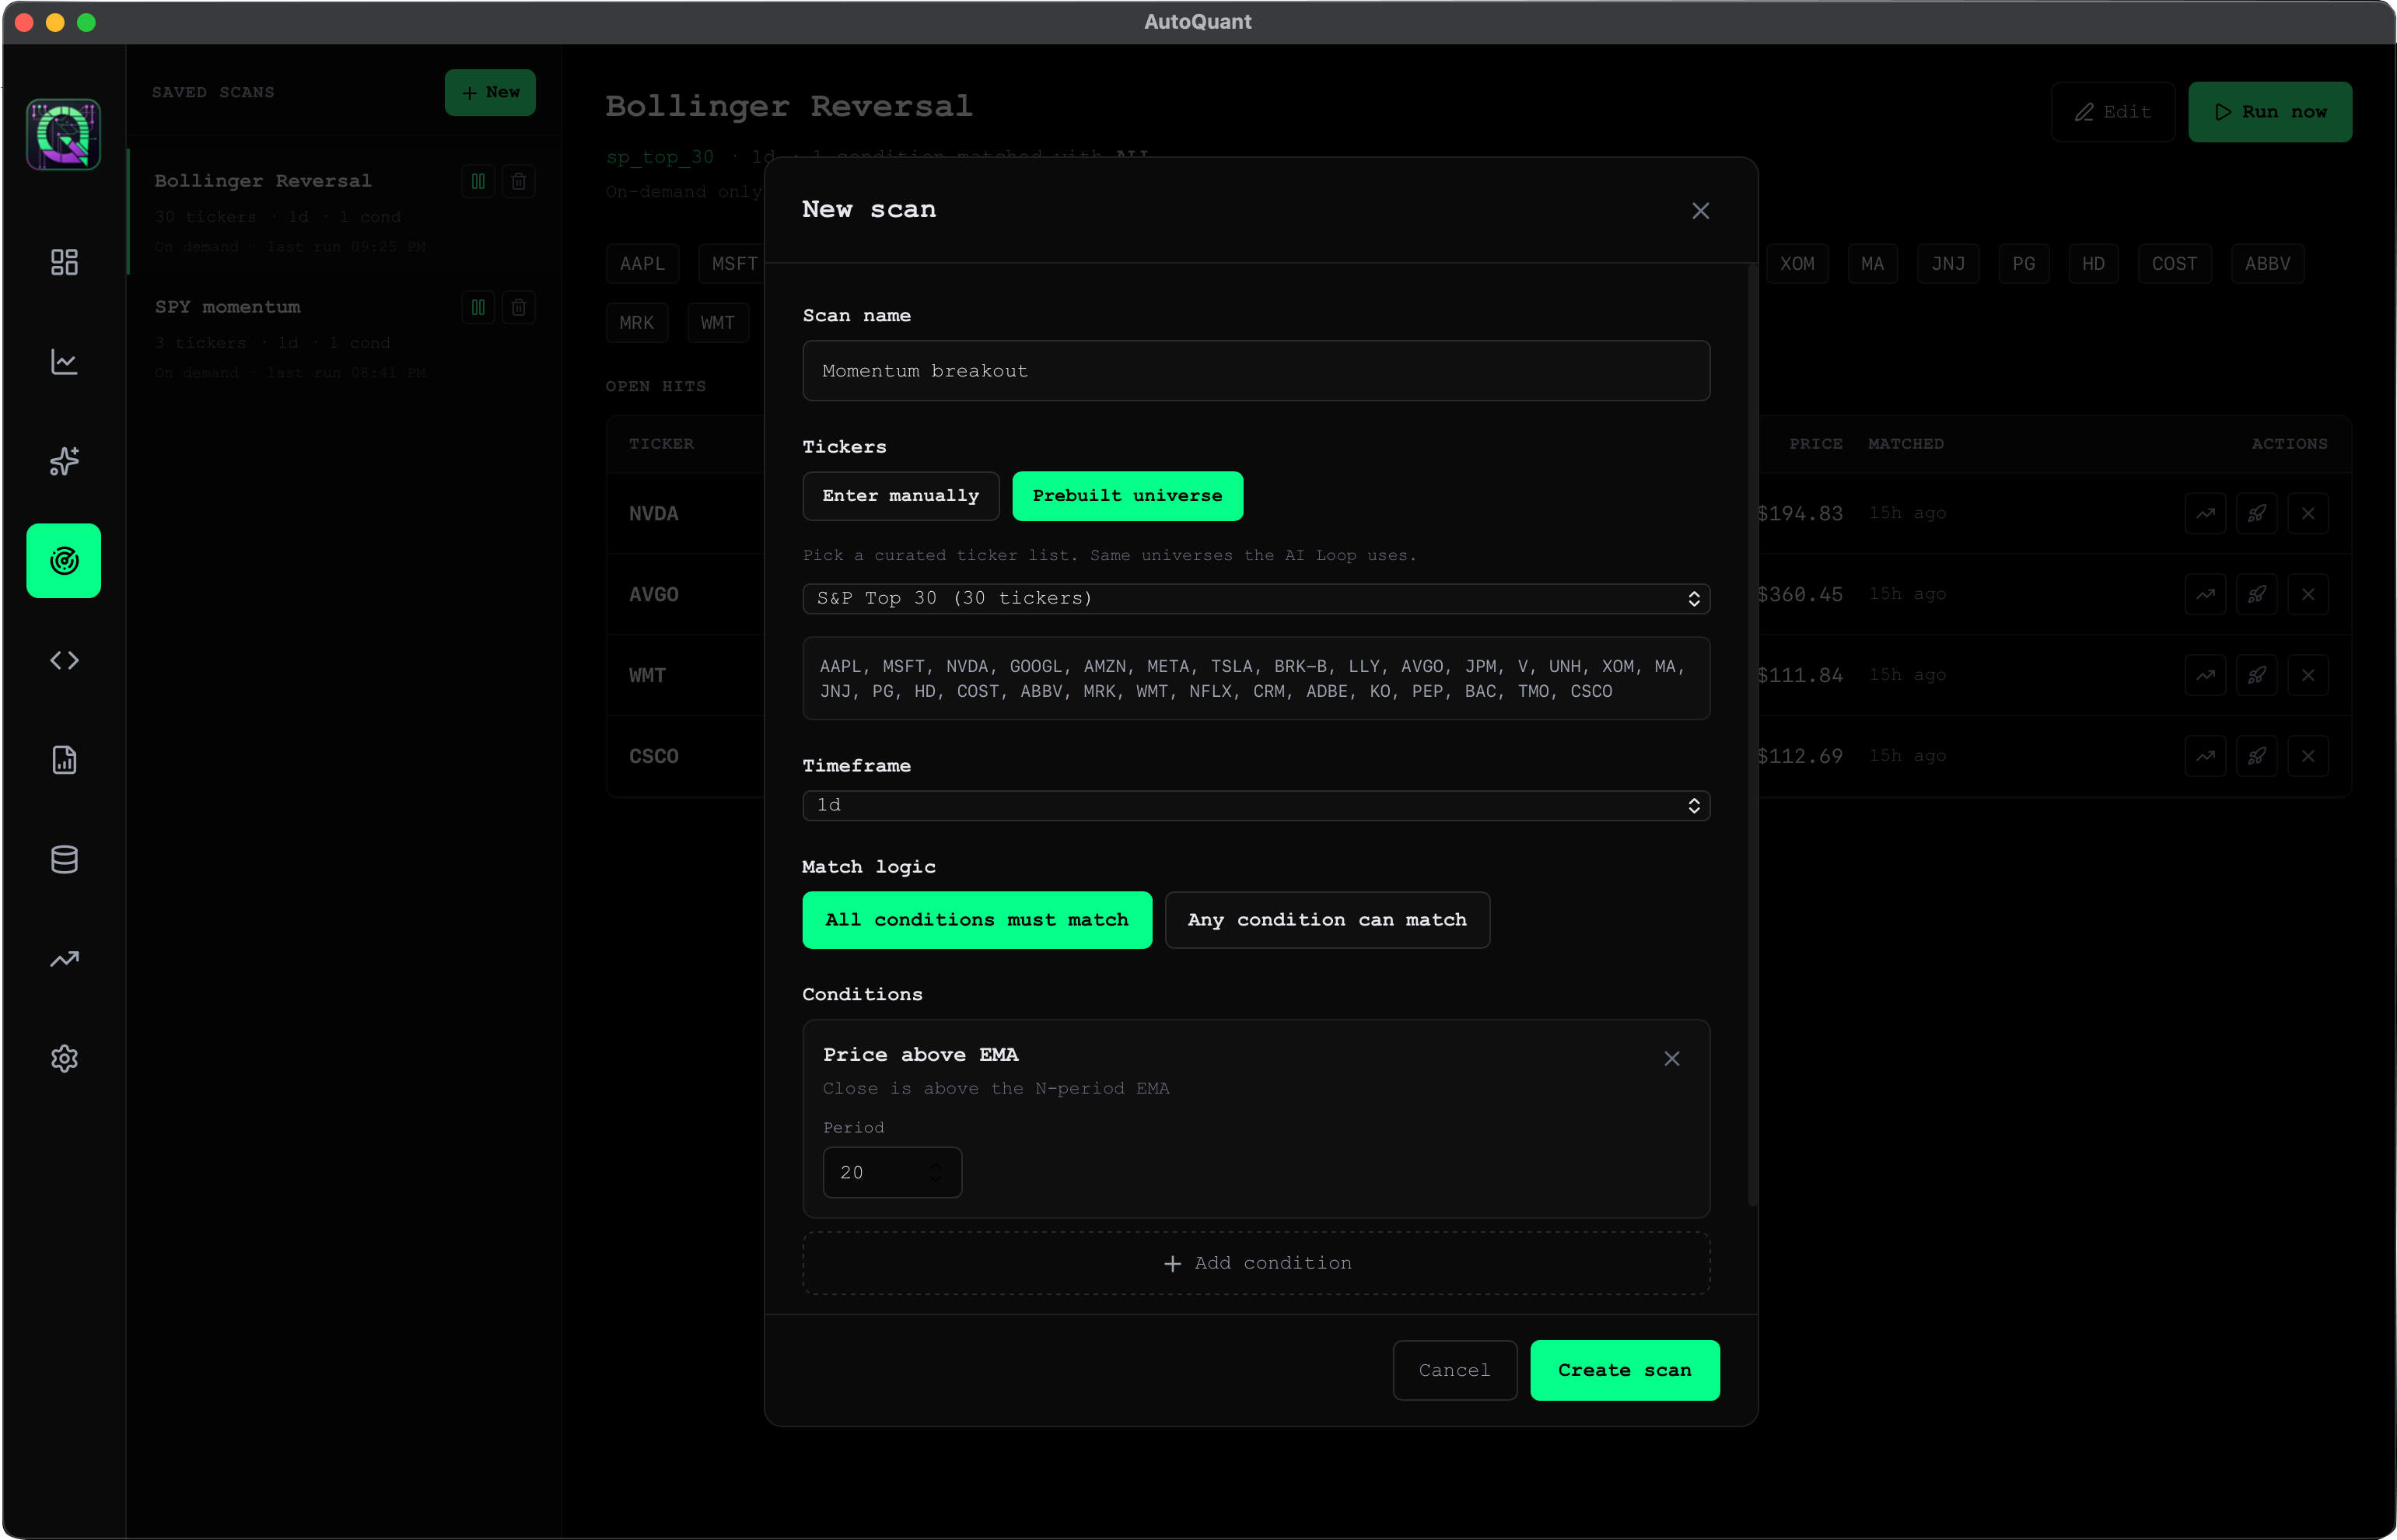Open the report document icon in sidebar
This screenshot has height=1540, width=2397.
64,760
